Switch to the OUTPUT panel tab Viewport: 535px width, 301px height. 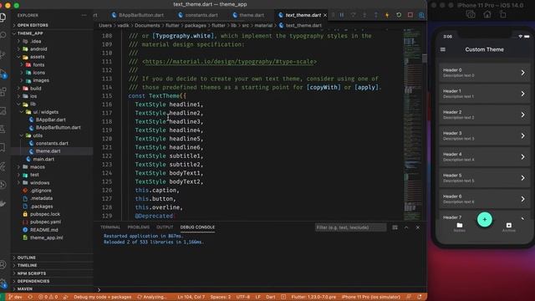(x=165, y=227)
